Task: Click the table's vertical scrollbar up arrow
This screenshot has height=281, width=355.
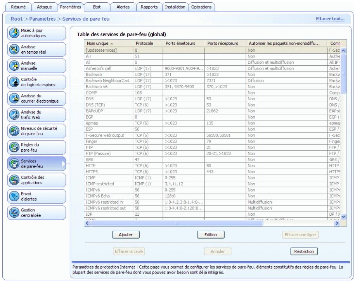Action: 343,51
